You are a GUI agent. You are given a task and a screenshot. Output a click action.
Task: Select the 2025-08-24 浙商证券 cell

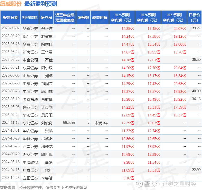click(30, 52)
